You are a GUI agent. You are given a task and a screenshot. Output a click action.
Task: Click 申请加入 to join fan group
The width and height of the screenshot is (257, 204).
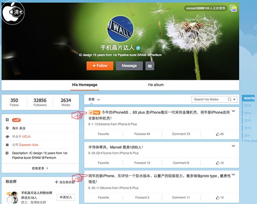(66, 197)
